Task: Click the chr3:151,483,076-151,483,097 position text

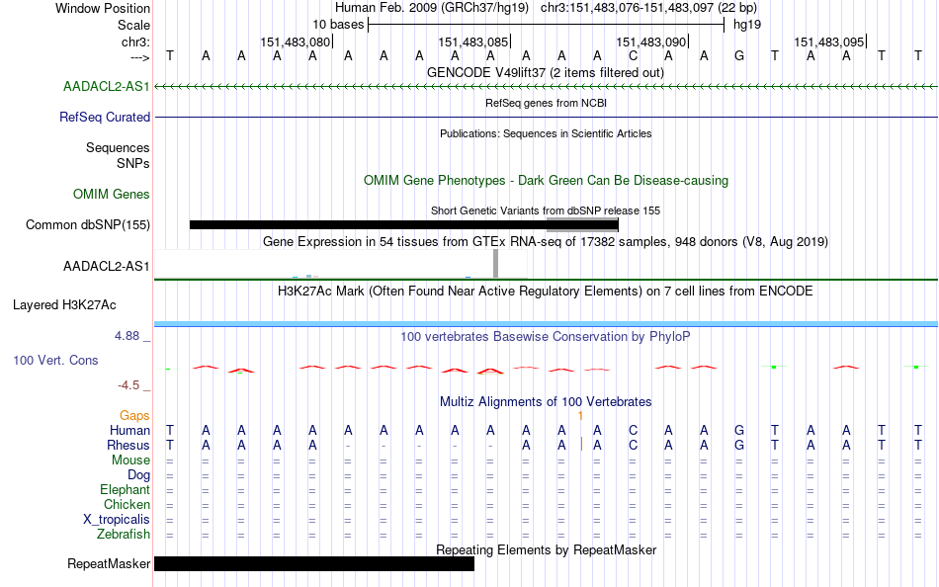Action: pos(648,8)
